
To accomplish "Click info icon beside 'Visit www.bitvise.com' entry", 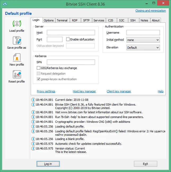I will [33, 112].
